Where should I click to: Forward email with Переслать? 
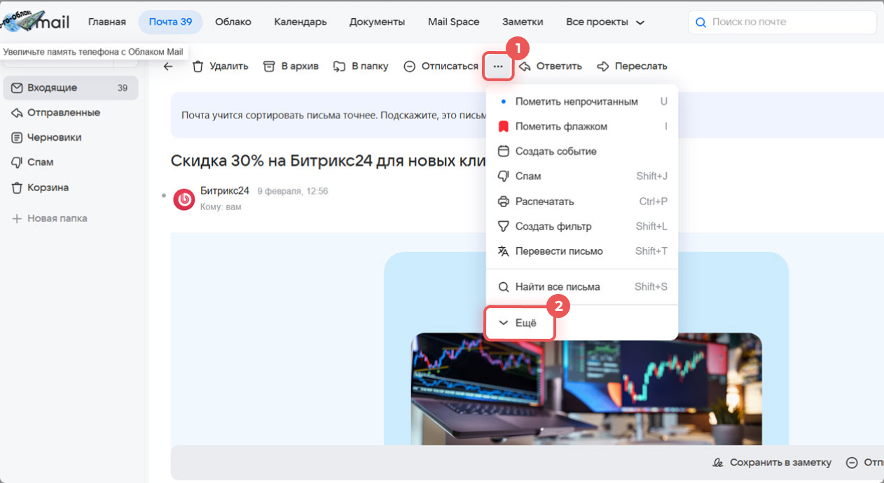632,66
